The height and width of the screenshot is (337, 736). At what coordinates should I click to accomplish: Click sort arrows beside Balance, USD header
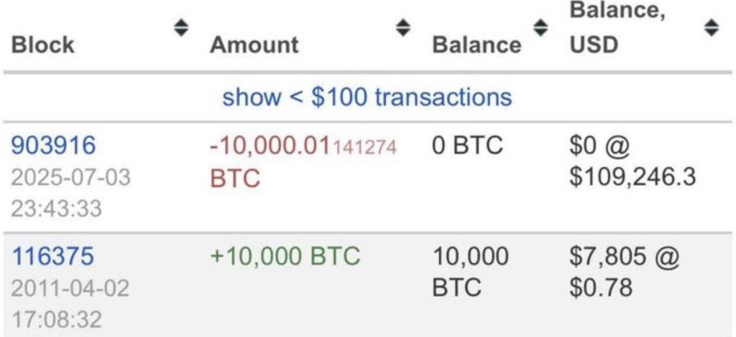coord(712,29)
